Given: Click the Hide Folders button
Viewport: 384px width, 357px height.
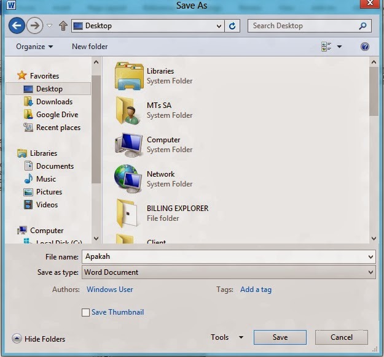Looking at the screenshot, I should pyautogui.click(x=39, y=339).
